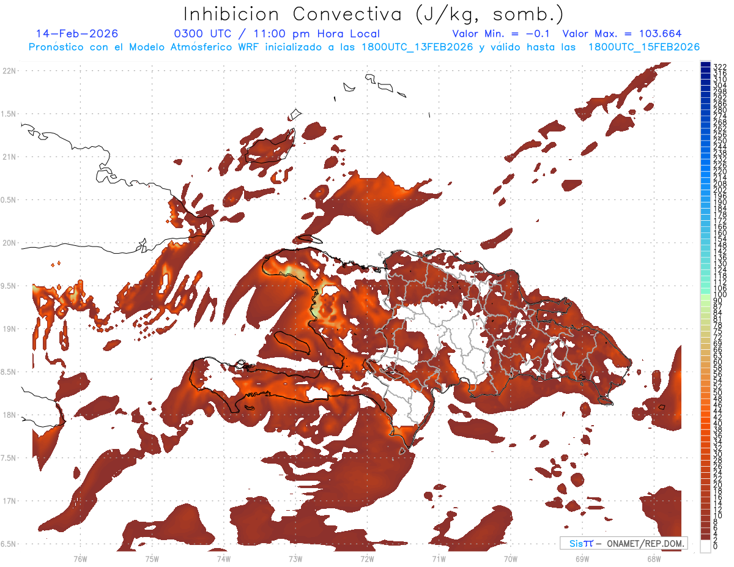Click the '21N' latitude label
Image resolution: width=734 pixels, height=567 pixels.
pyautogui.click(x=9, y=157)
